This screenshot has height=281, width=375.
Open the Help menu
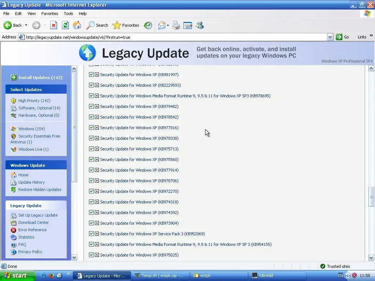click(82, 14)
